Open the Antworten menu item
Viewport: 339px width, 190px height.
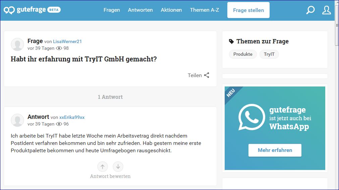140,10
